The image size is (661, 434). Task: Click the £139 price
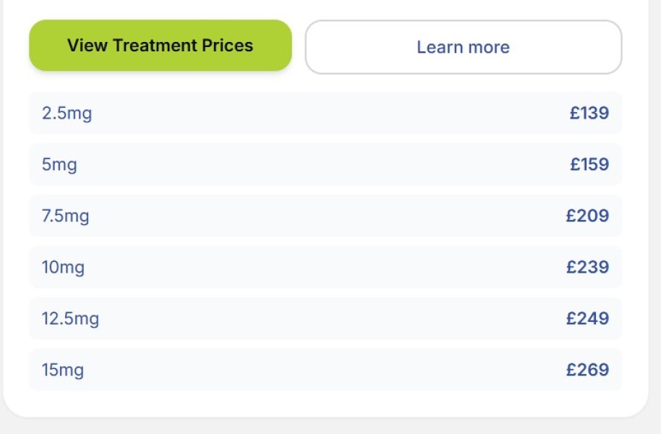pyautogui.click(x=589, y=113)
